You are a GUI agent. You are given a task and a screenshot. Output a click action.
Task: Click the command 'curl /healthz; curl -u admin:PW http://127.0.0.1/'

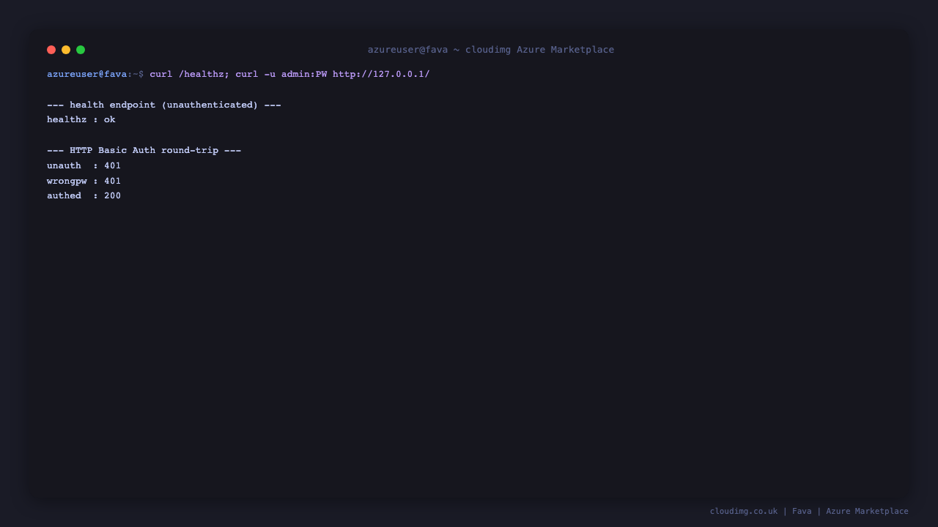289,74
